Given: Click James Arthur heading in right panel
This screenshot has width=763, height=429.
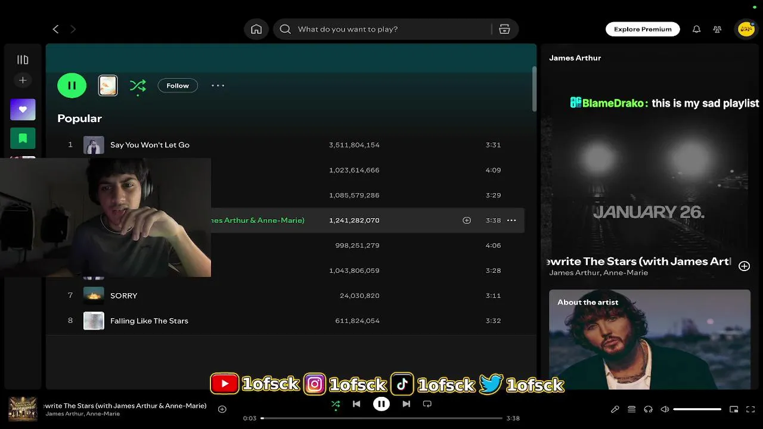Looking at the screenshot, I should (x=575, y=58).
